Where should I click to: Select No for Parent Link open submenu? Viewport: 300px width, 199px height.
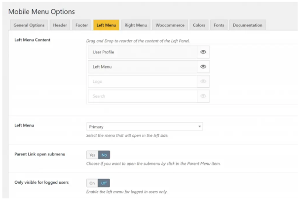tap(104, 155)
